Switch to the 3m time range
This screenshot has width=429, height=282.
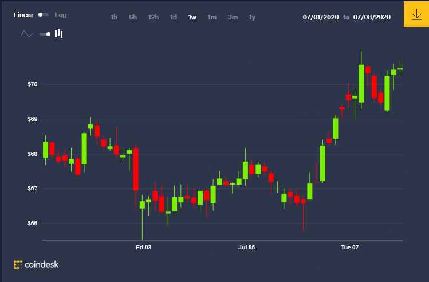click(233, 17)
